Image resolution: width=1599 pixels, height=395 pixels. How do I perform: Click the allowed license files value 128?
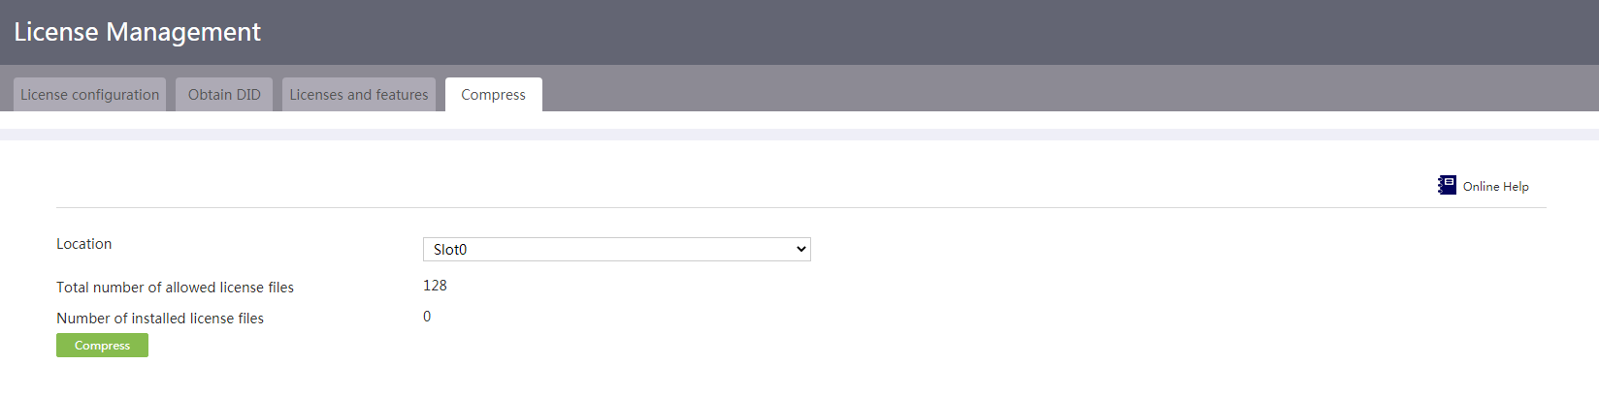point(435,286)
